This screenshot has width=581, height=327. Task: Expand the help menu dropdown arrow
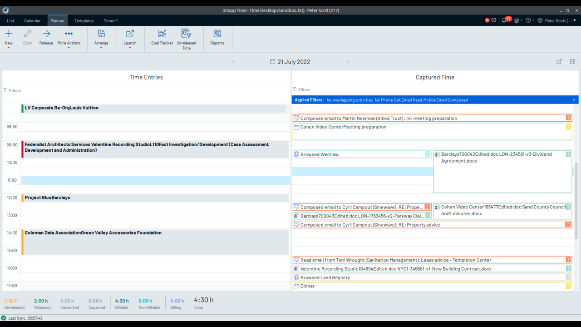point(533,20)
